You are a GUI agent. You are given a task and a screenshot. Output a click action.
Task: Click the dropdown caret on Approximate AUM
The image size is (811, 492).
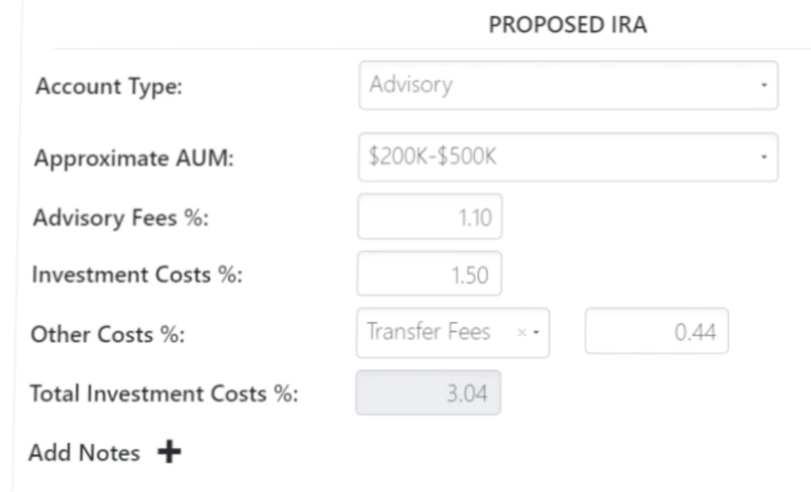tap(764, 157)
